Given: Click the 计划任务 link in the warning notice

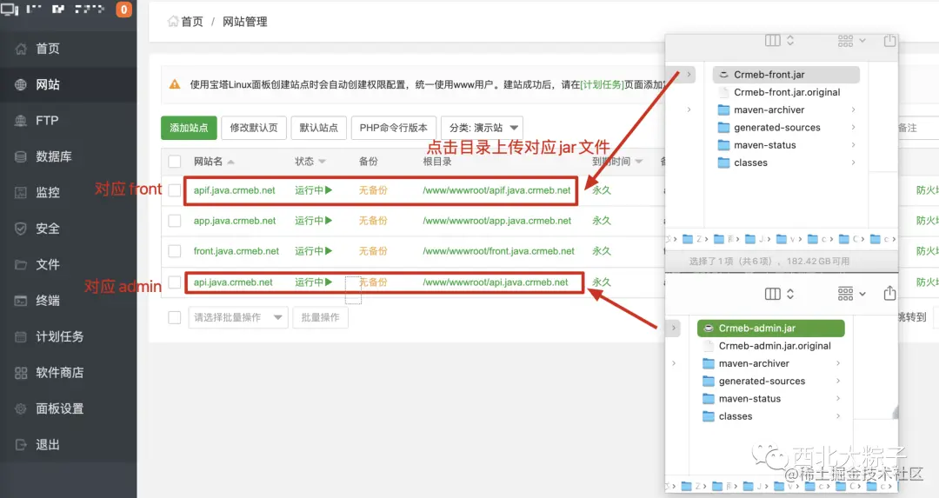Looking at the screenshot, I should (x=602, y=84).
